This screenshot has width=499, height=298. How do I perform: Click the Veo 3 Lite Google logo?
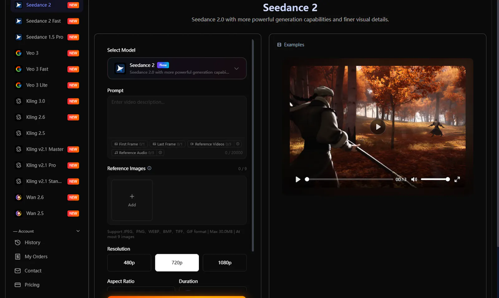[x=19, y=85]
